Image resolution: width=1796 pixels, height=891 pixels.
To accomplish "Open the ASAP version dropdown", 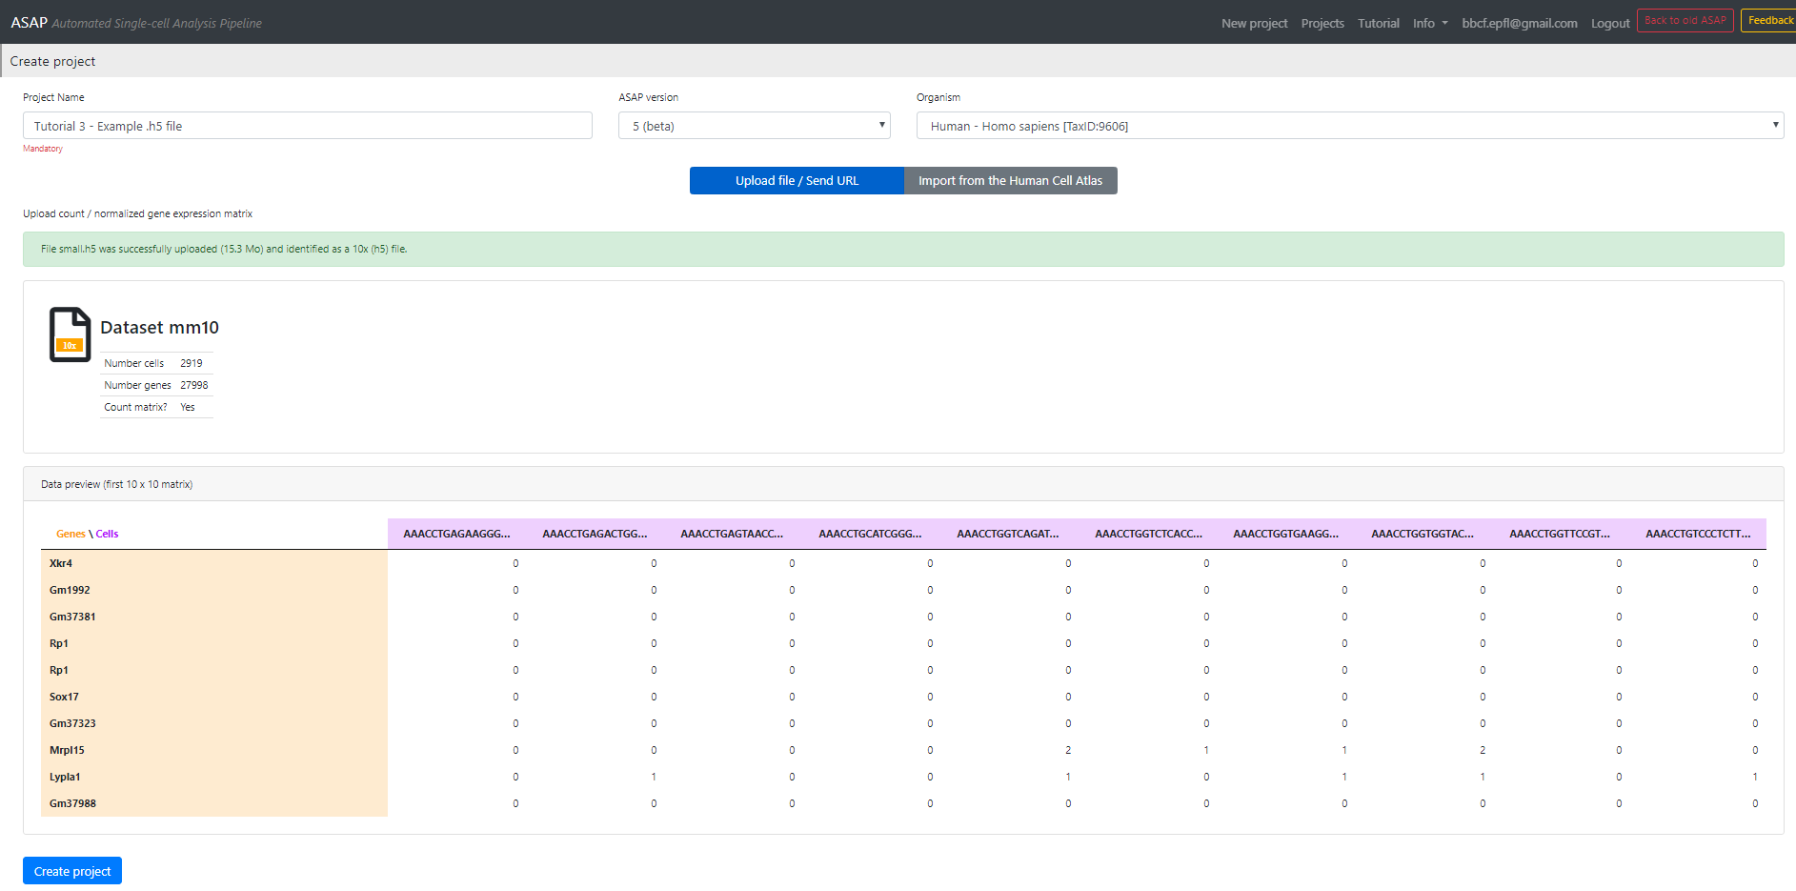I will (x=754, y=126).
